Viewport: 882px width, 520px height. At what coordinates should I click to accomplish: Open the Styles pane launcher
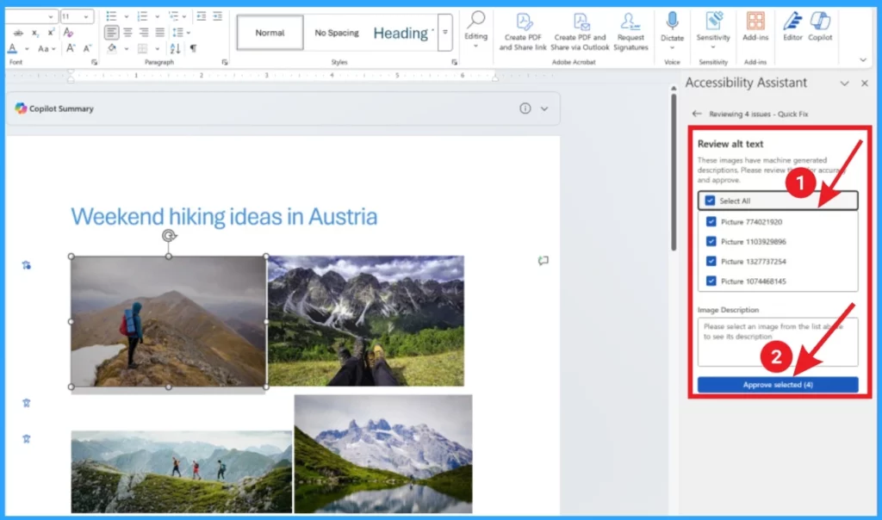(x=454, y=62)
